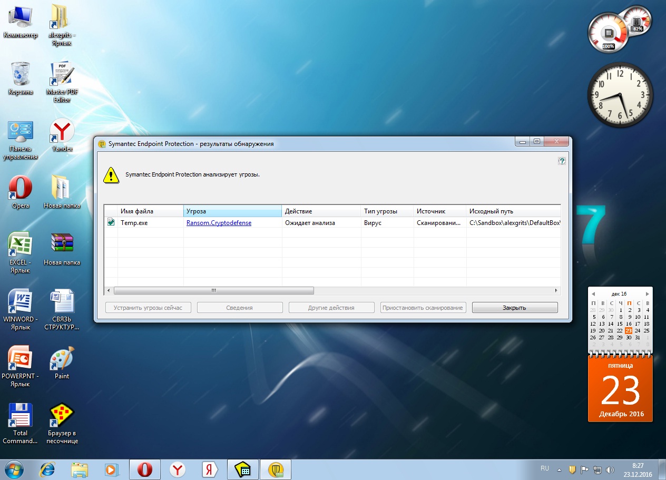Viewport: 666px width, 480px height.
Task: Click the orange пятница 23 date tile
Action: 620,389
